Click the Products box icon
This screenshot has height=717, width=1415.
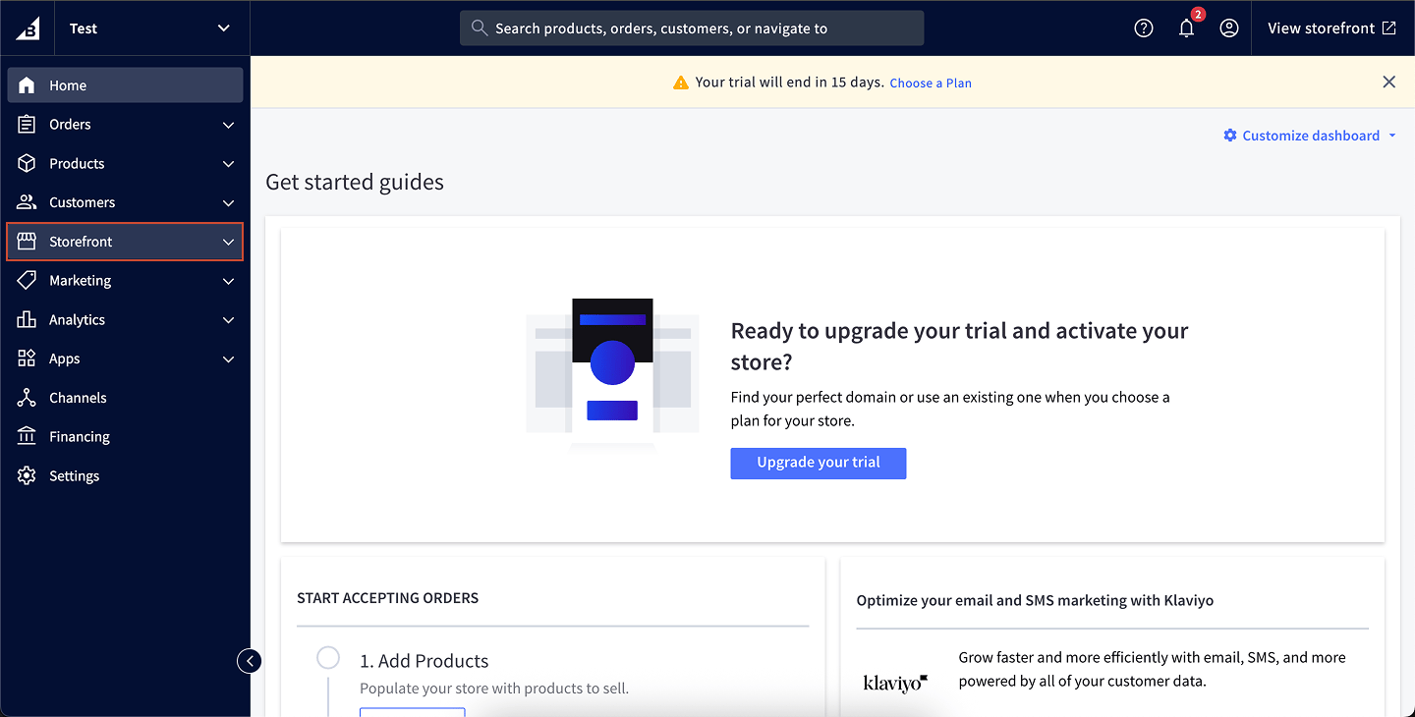coord(27,164)
